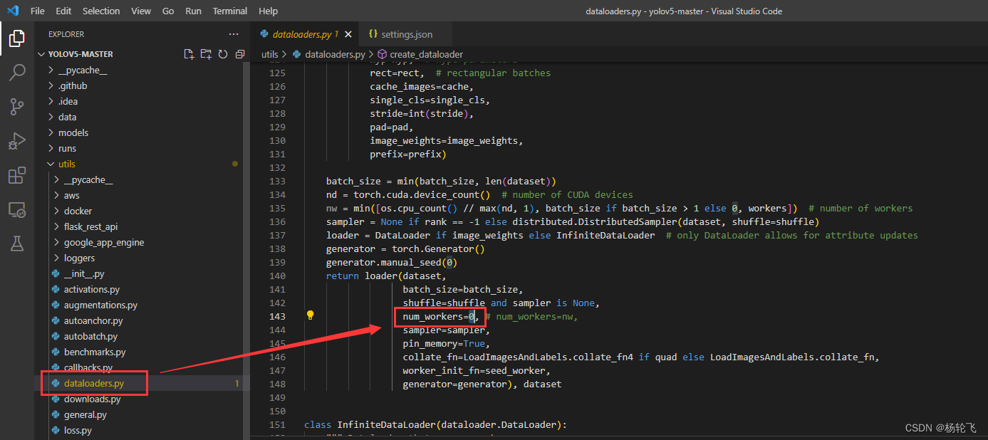
Task: Collapse the utils folder
Action: 66,164
